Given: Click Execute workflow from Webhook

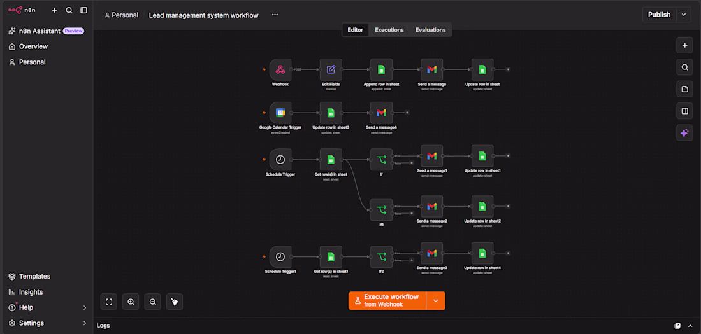Looking at the screenshot, I should coord(387,301).
